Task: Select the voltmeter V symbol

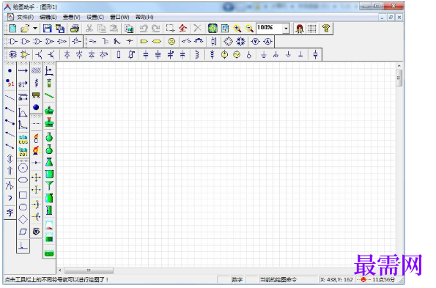Action: [x=255, y=42]
